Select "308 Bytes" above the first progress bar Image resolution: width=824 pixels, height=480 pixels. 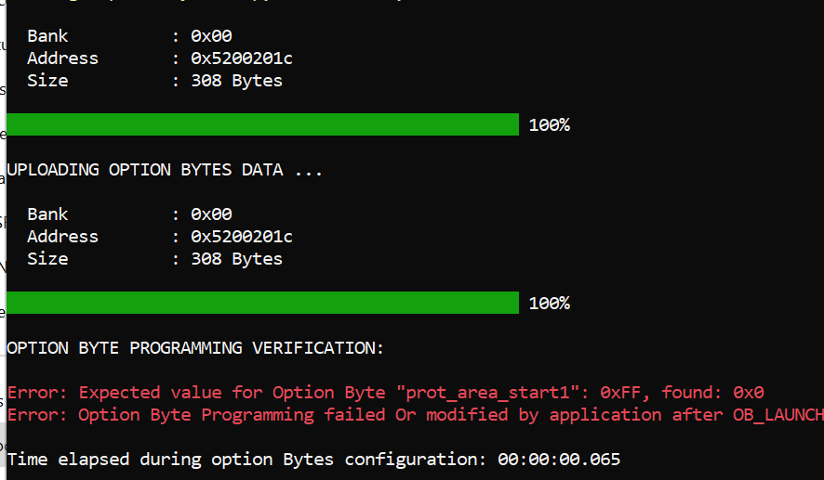point(236,81)
